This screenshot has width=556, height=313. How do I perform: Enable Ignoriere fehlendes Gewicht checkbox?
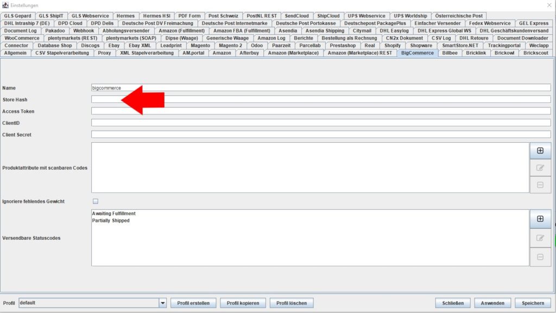click(96, 201)
